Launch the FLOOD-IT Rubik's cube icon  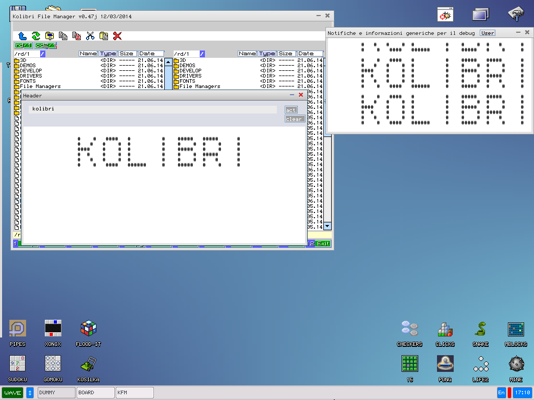pyautogui.click(x=88, y=329)
